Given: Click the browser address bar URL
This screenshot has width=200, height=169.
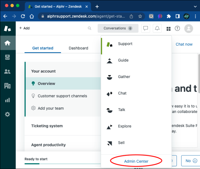Looking at the screenshot, I should tap(86, 16).
